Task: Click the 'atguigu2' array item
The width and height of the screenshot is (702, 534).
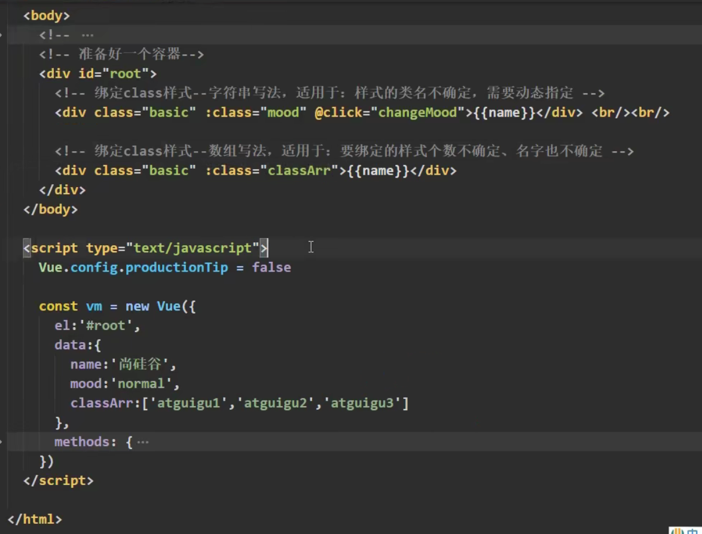Action: 275,403
